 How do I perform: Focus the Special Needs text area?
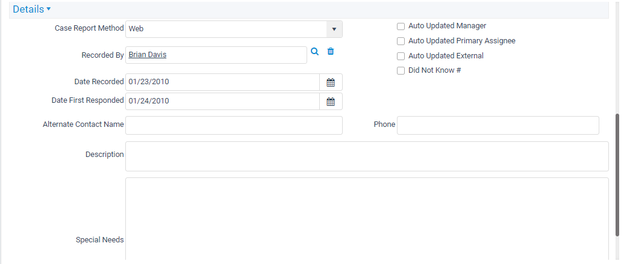(x=367, y=219)
